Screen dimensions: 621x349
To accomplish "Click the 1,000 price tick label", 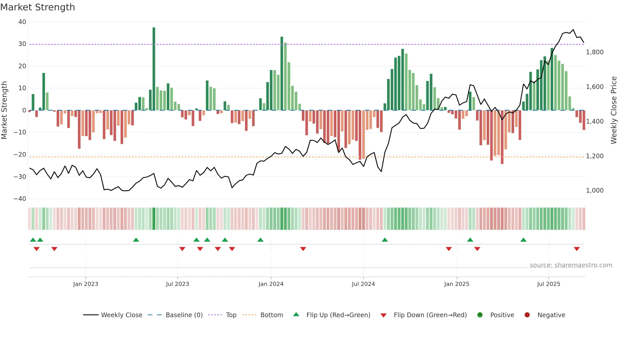I will click(x=595, y=191).
